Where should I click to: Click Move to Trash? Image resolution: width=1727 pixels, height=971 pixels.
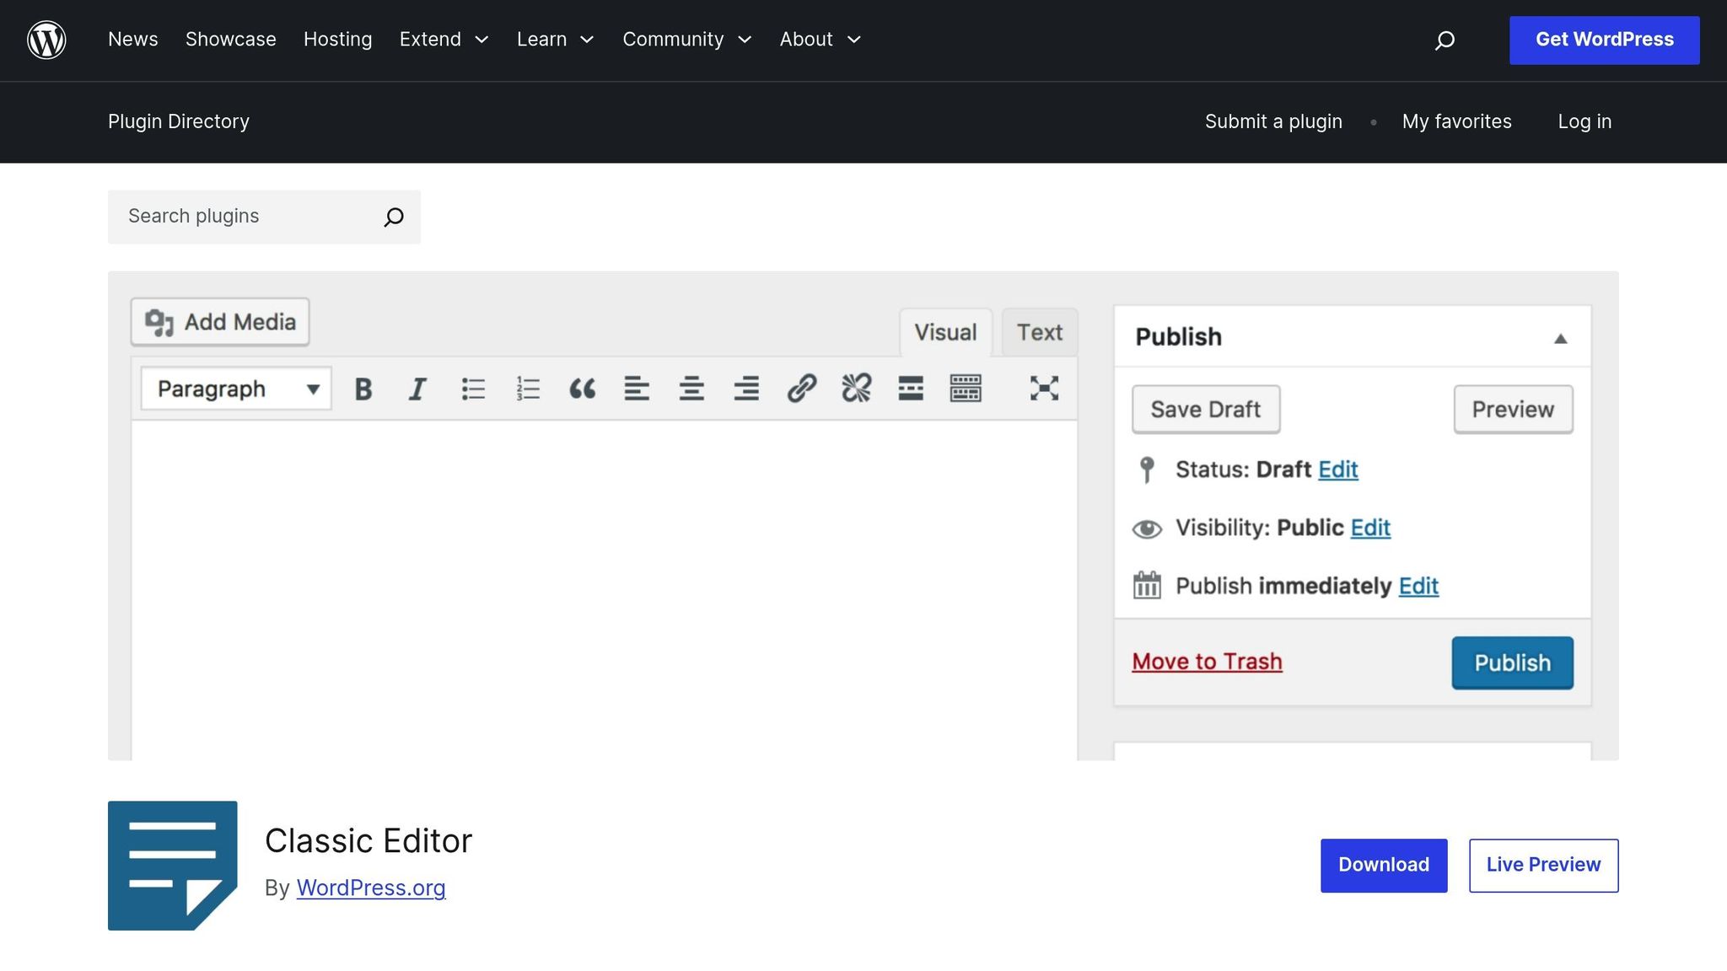pyautogui.click(x=1207, y=662)
